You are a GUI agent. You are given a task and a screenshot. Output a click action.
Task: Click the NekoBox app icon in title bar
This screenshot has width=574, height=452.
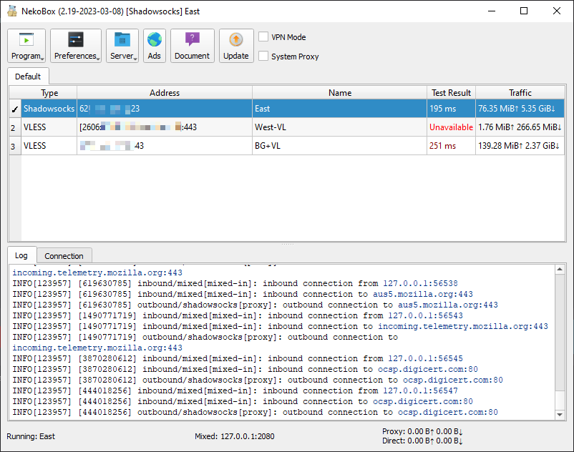pyautogui.click(x=11, y=11)
